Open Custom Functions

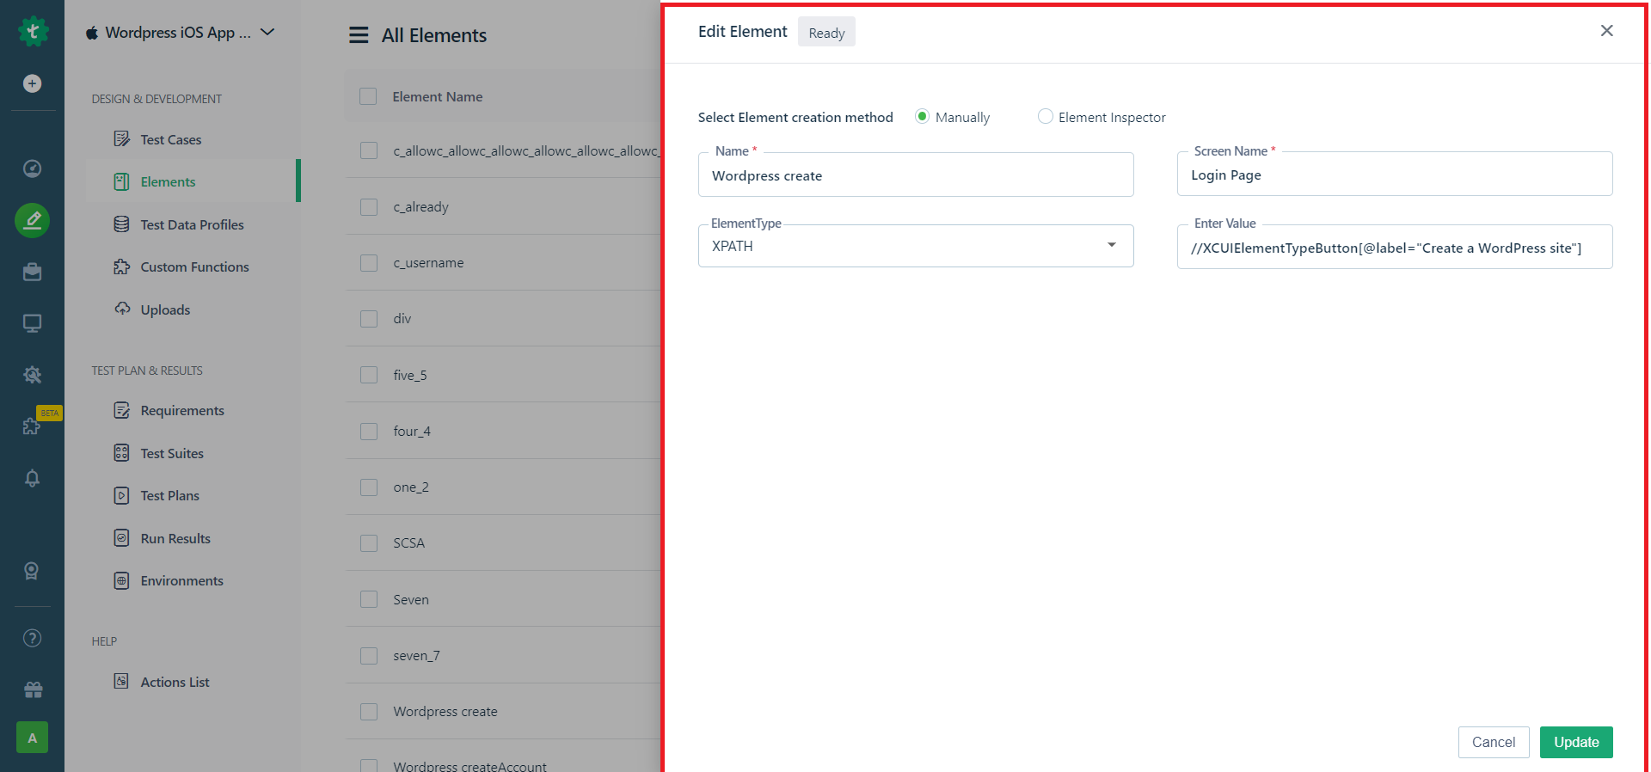pos(194,267)
